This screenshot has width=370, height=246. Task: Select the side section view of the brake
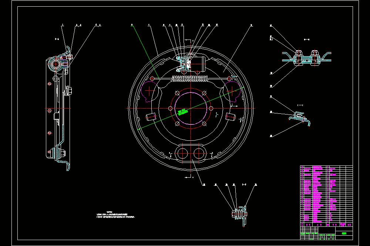pos(58,108)
